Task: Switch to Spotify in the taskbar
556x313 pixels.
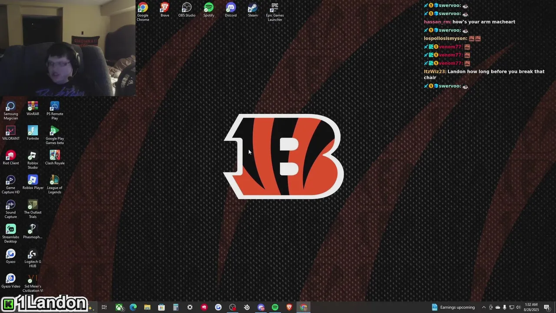Action: pyautogui.click(x=275, y=307)
